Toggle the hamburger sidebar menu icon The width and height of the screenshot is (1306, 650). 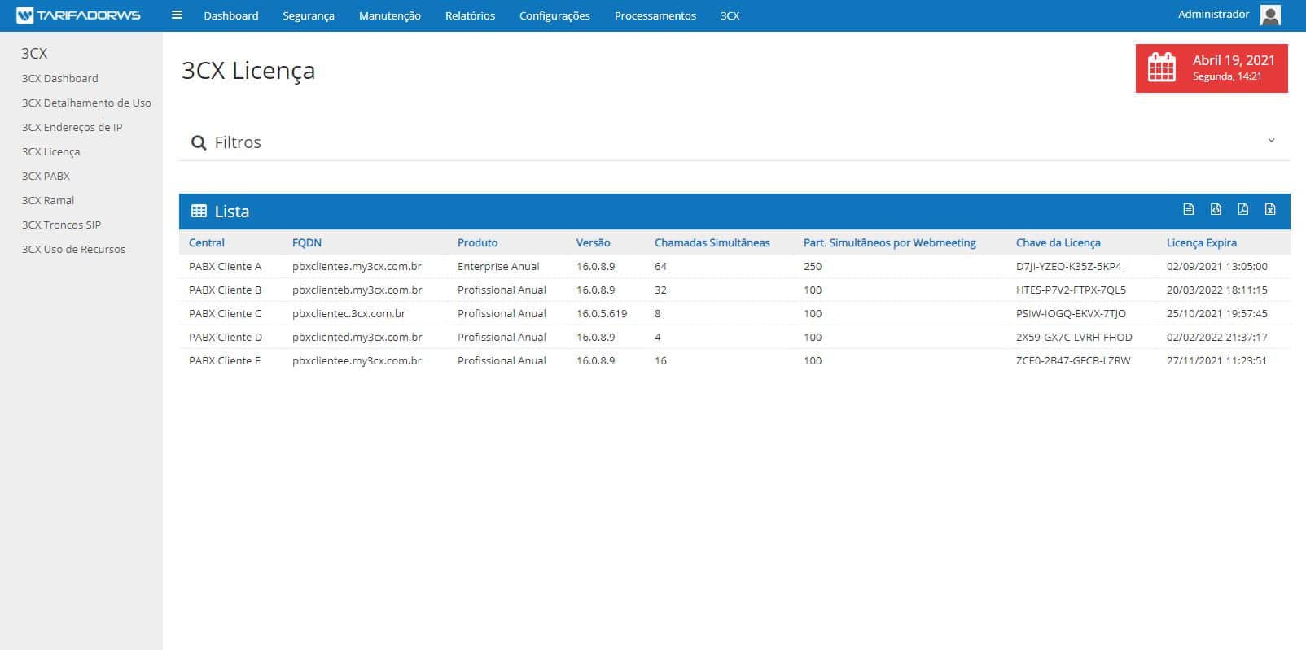coord(177,15)
